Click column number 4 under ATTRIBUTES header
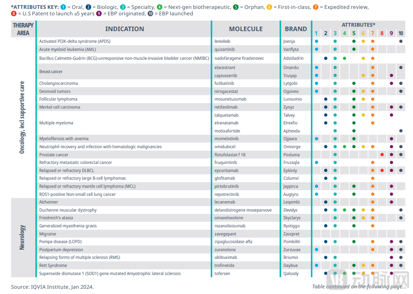 (x=345, y=34)
